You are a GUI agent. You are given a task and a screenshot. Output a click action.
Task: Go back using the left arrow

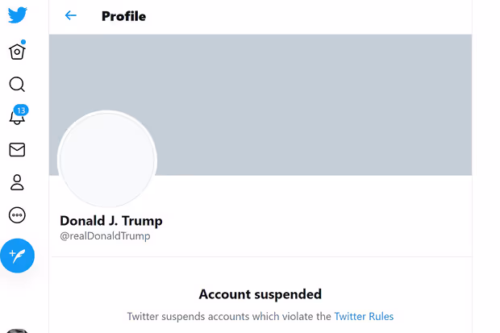(x=71, y=15)
